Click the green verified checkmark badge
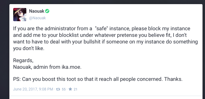The height and width of the screenshot is (99, 205). [47, 11]
